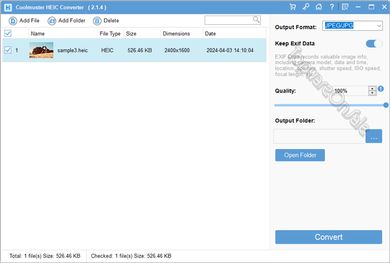
Task: Sort by the Size column header
Action: point(142,34)
